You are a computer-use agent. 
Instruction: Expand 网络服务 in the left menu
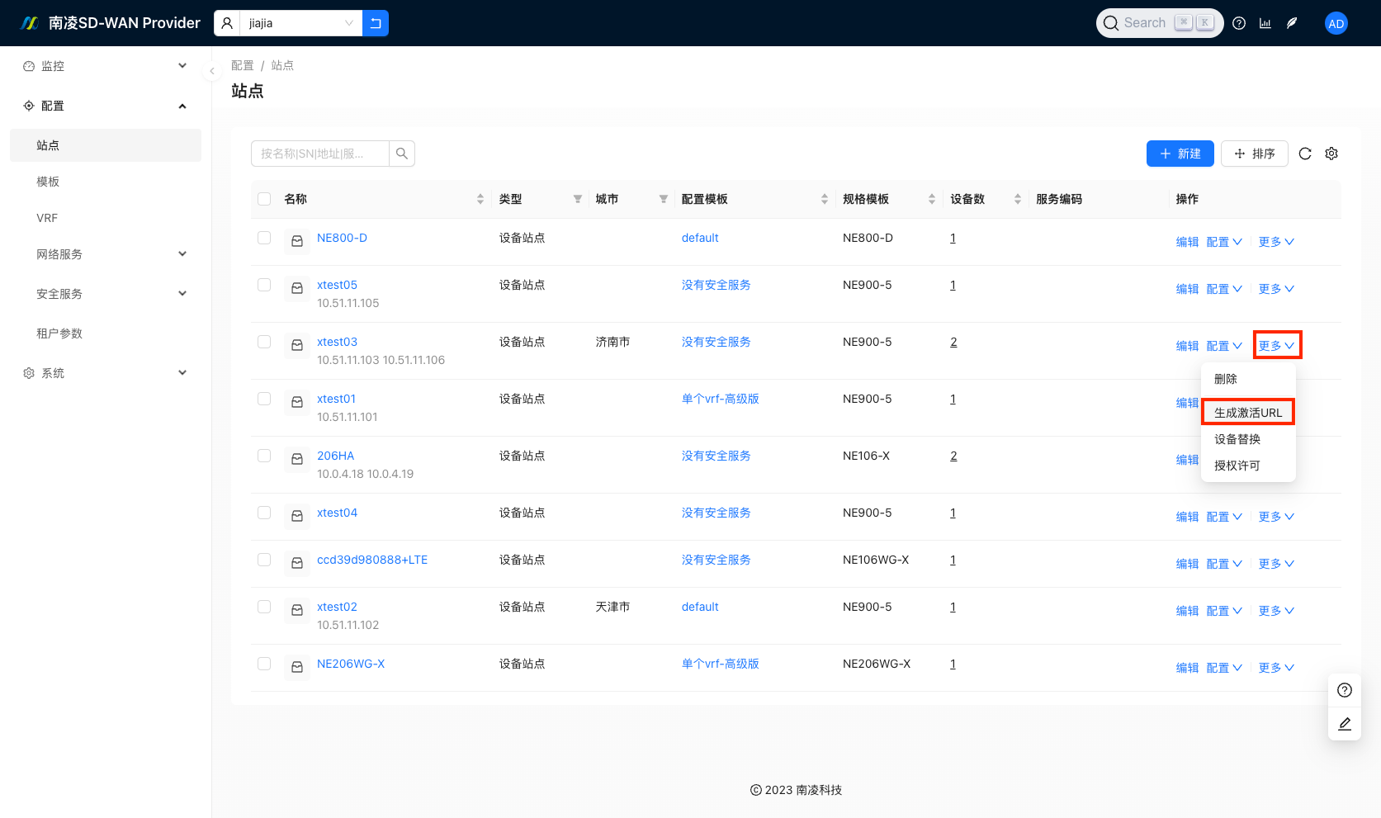105,254
